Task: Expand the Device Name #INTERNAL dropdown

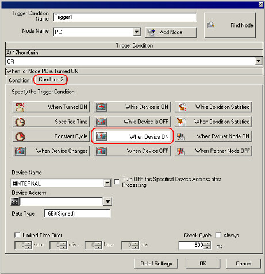Action: coord(107,183)
